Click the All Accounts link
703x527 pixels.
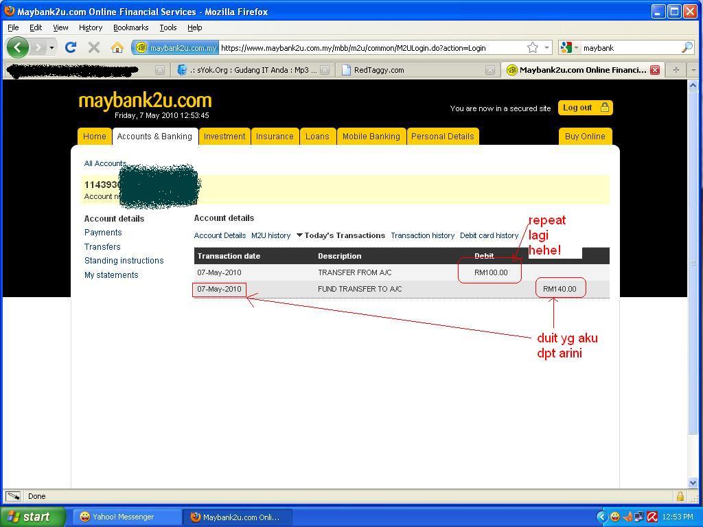pyautogui.click(x=105, y=163)
